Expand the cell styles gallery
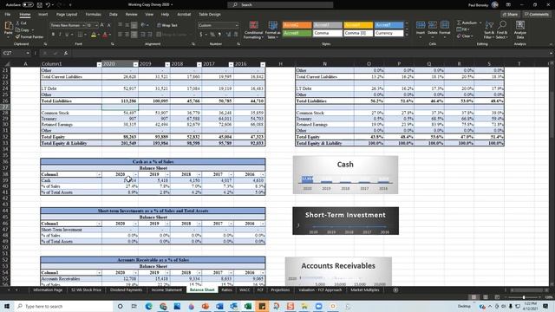Screen dimensions: 555x312 pos(407,35)
